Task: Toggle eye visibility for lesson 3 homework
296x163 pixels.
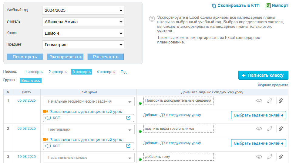Action: point(259,157)
